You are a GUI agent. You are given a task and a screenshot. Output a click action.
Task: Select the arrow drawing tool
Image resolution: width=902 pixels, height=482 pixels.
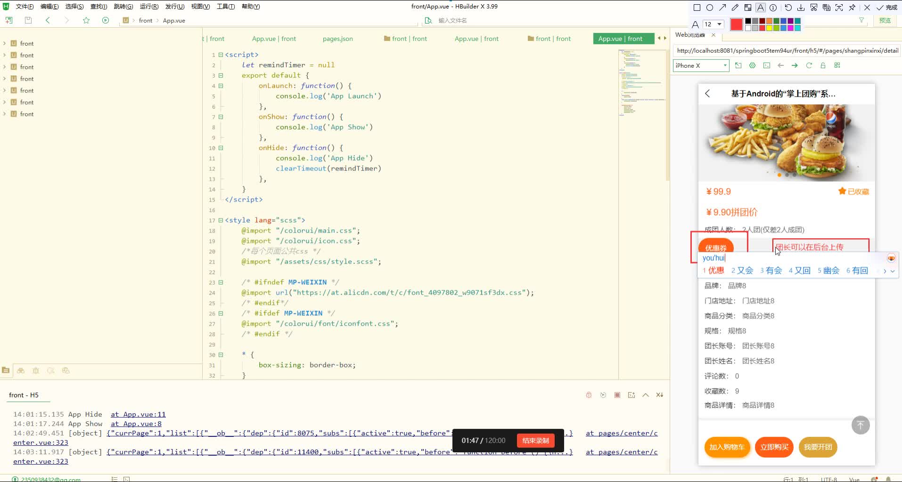point(722,8)
